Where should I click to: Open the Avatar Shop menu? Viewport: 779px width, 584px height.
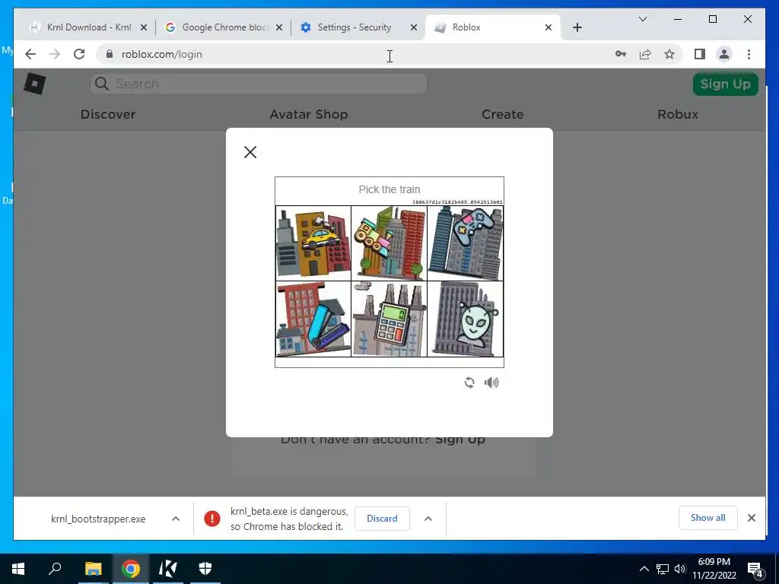(x=309, y=114)
